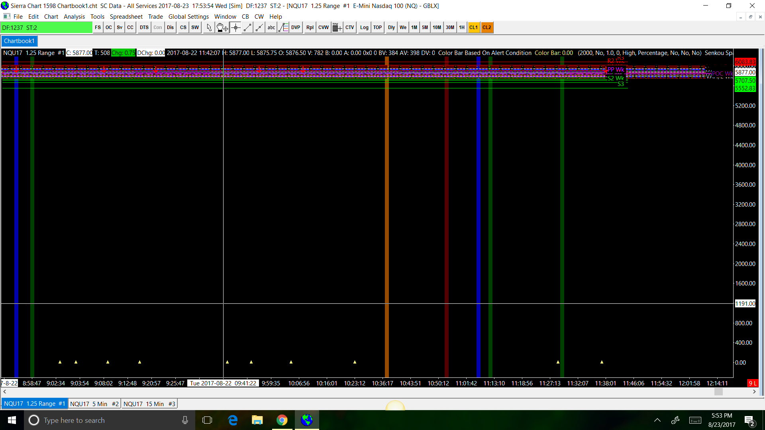Toggle the Log scale button
The width and height of the screenshot is (765, 430).
364,27
